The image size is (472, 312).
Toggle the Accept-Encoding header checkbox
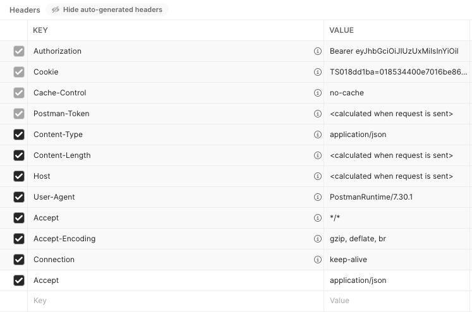pos(19,239)
